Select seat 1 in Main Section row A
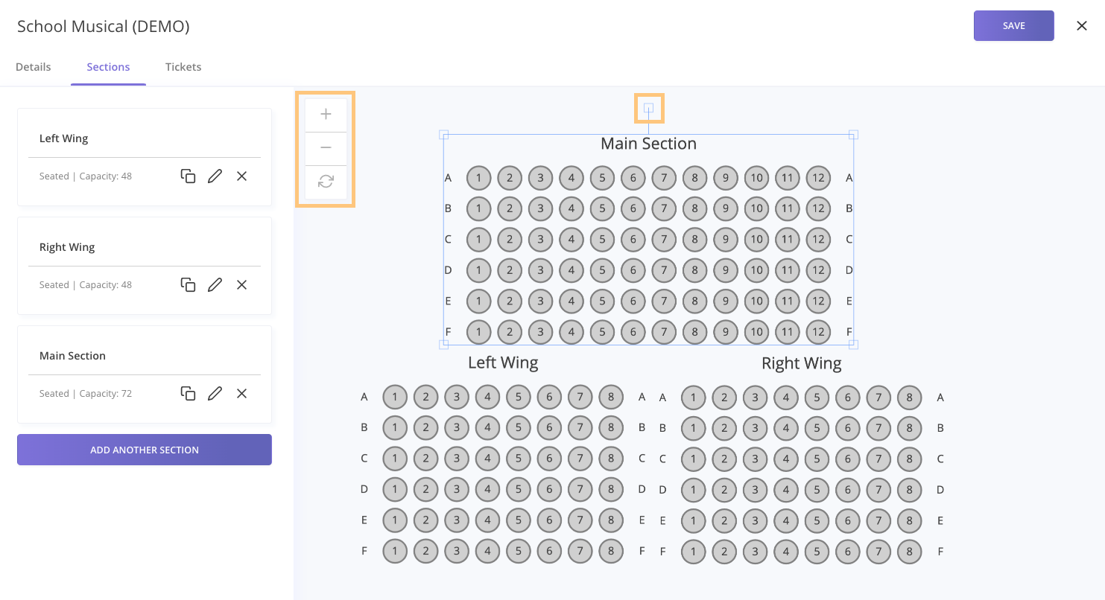1105x600 pixels. click(x=478, y=177)
